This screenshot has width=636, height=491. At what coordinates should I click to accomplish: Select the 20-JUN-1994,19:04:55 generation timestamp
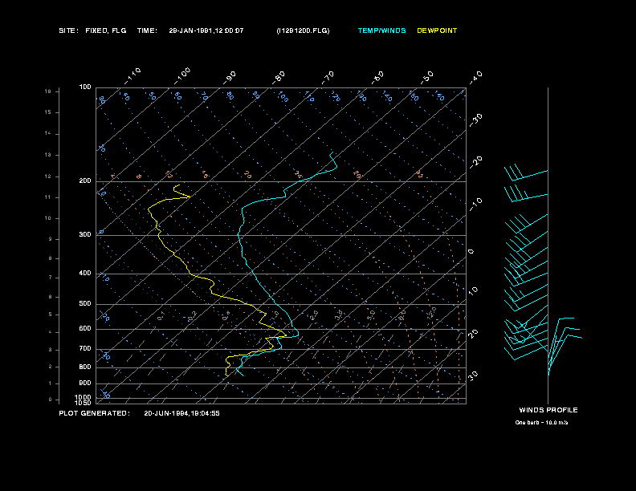coord(181,413)
